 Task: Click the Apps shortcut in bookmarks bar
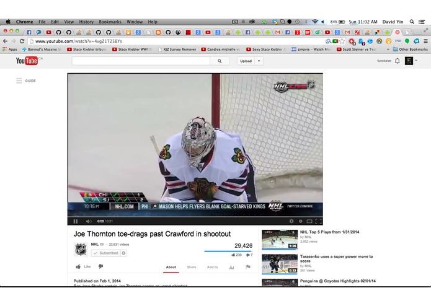pos(10,50)
